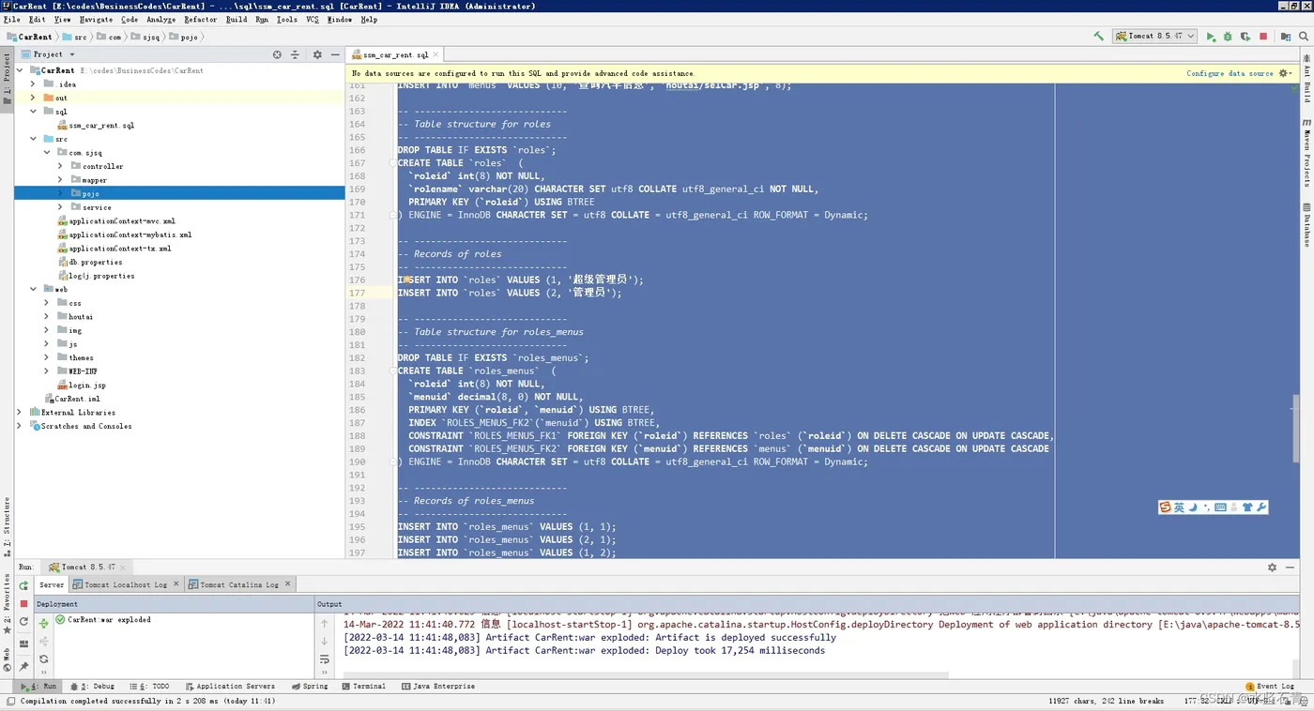
Task: Switch to Tomcat Catalina Log tab
Action: tap(239, 584)
